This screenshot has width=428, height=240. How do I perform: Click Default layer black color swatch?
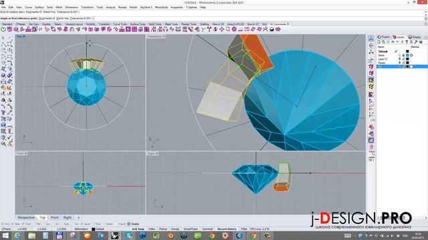click(407, 51)
